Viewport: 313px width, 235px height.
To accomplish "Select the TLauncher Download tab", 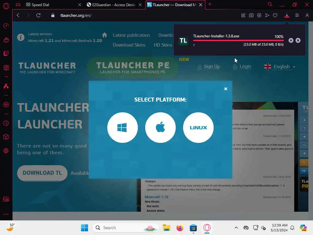I will pos(174,5).
